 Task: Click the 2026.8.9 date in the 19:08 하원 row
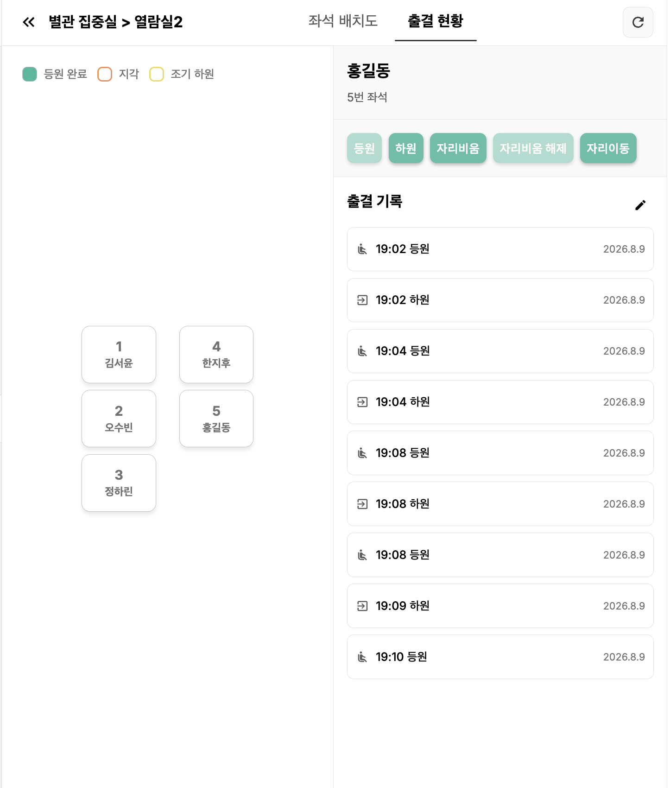click(624, 504)
